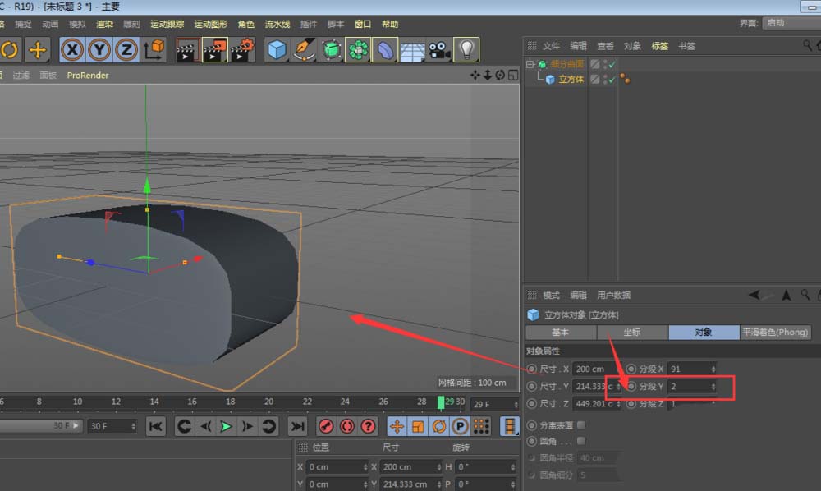Enable the 圆角 checkbox in object attributes
The width and height of the screenshot is (821, 491).
(581, 441)
